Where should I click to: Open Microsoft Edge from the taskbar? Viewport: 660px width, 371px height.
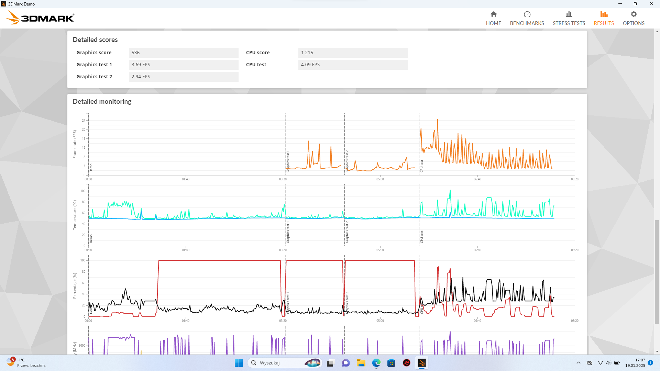(x=376, y=363)
